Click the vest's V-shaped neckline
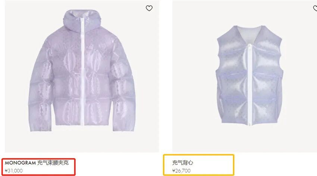This screenshot has height=176, width=317. [x=249, y=35]
